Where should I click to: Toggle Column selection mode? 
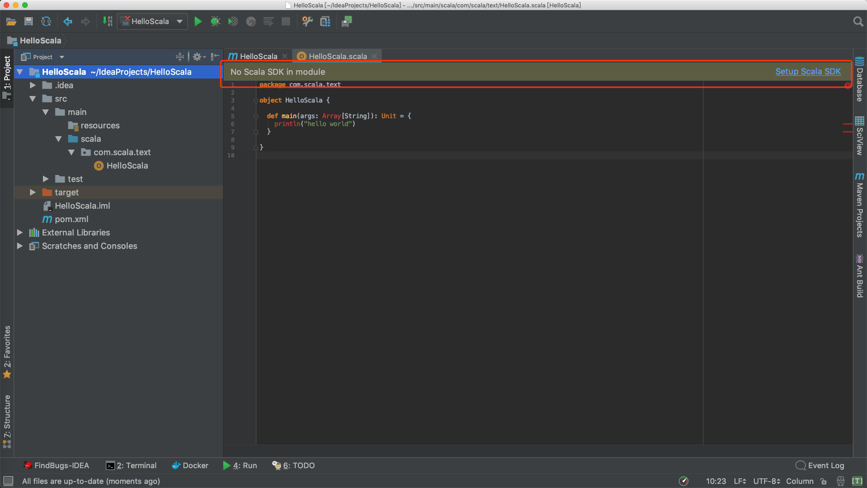pos(800,481)
